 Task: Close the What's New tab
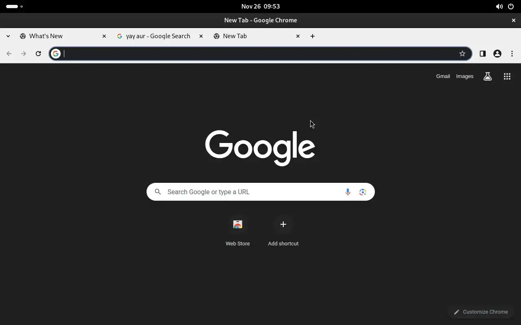tap(104, 36)
